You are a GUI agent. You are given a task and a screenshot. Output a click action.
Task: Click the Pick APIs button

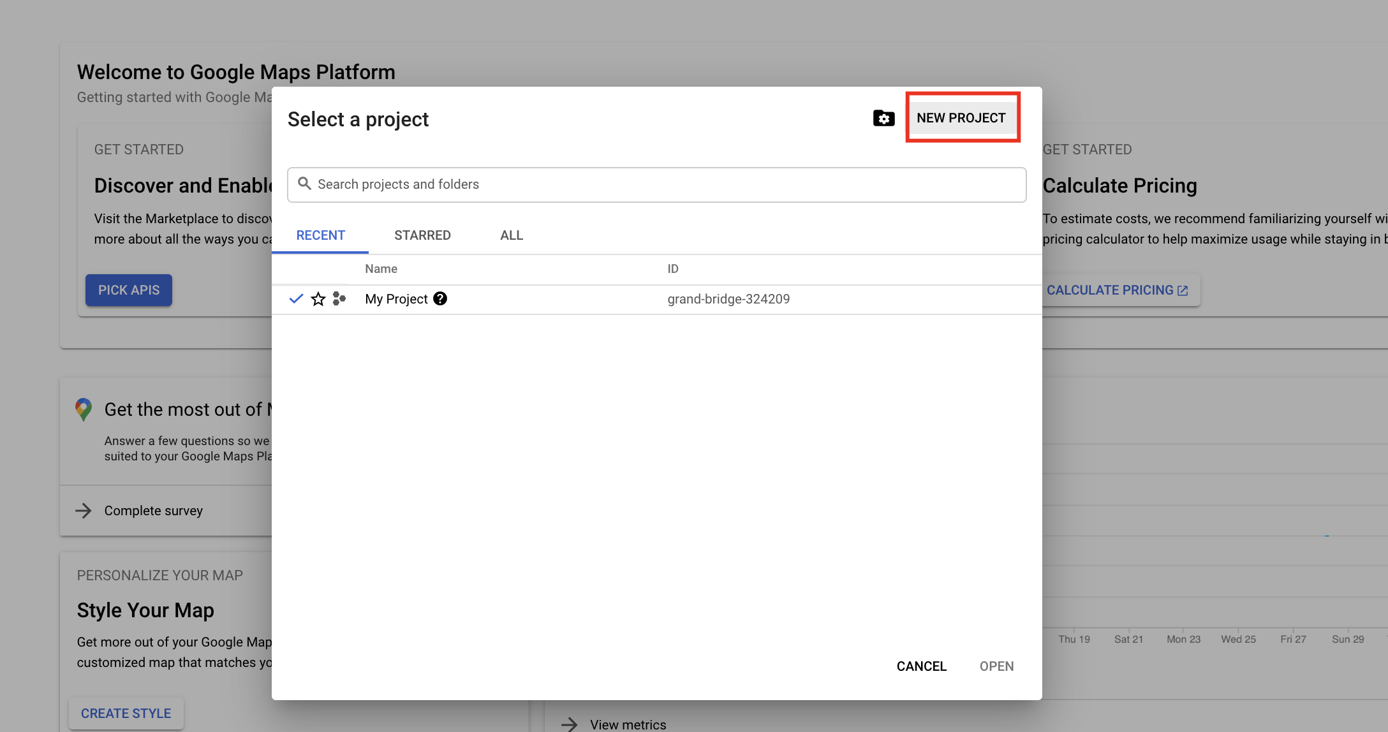(x=129, y=290)
